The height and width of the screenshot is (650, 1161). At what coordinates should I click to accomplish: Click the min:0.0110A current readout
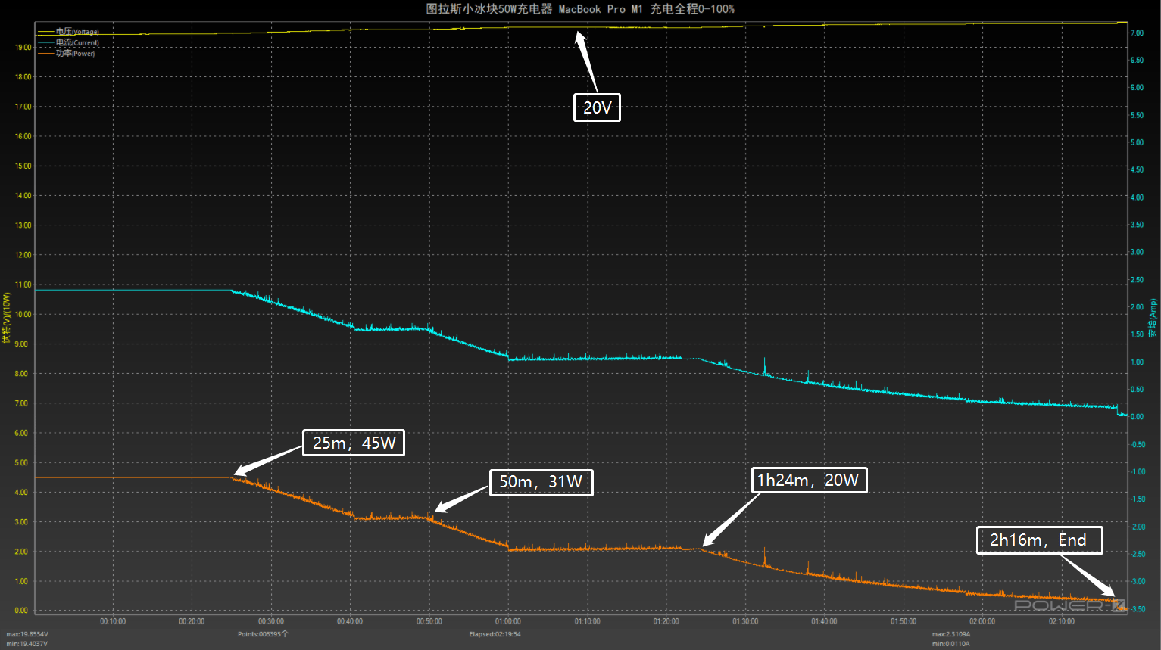pos(950,644)
